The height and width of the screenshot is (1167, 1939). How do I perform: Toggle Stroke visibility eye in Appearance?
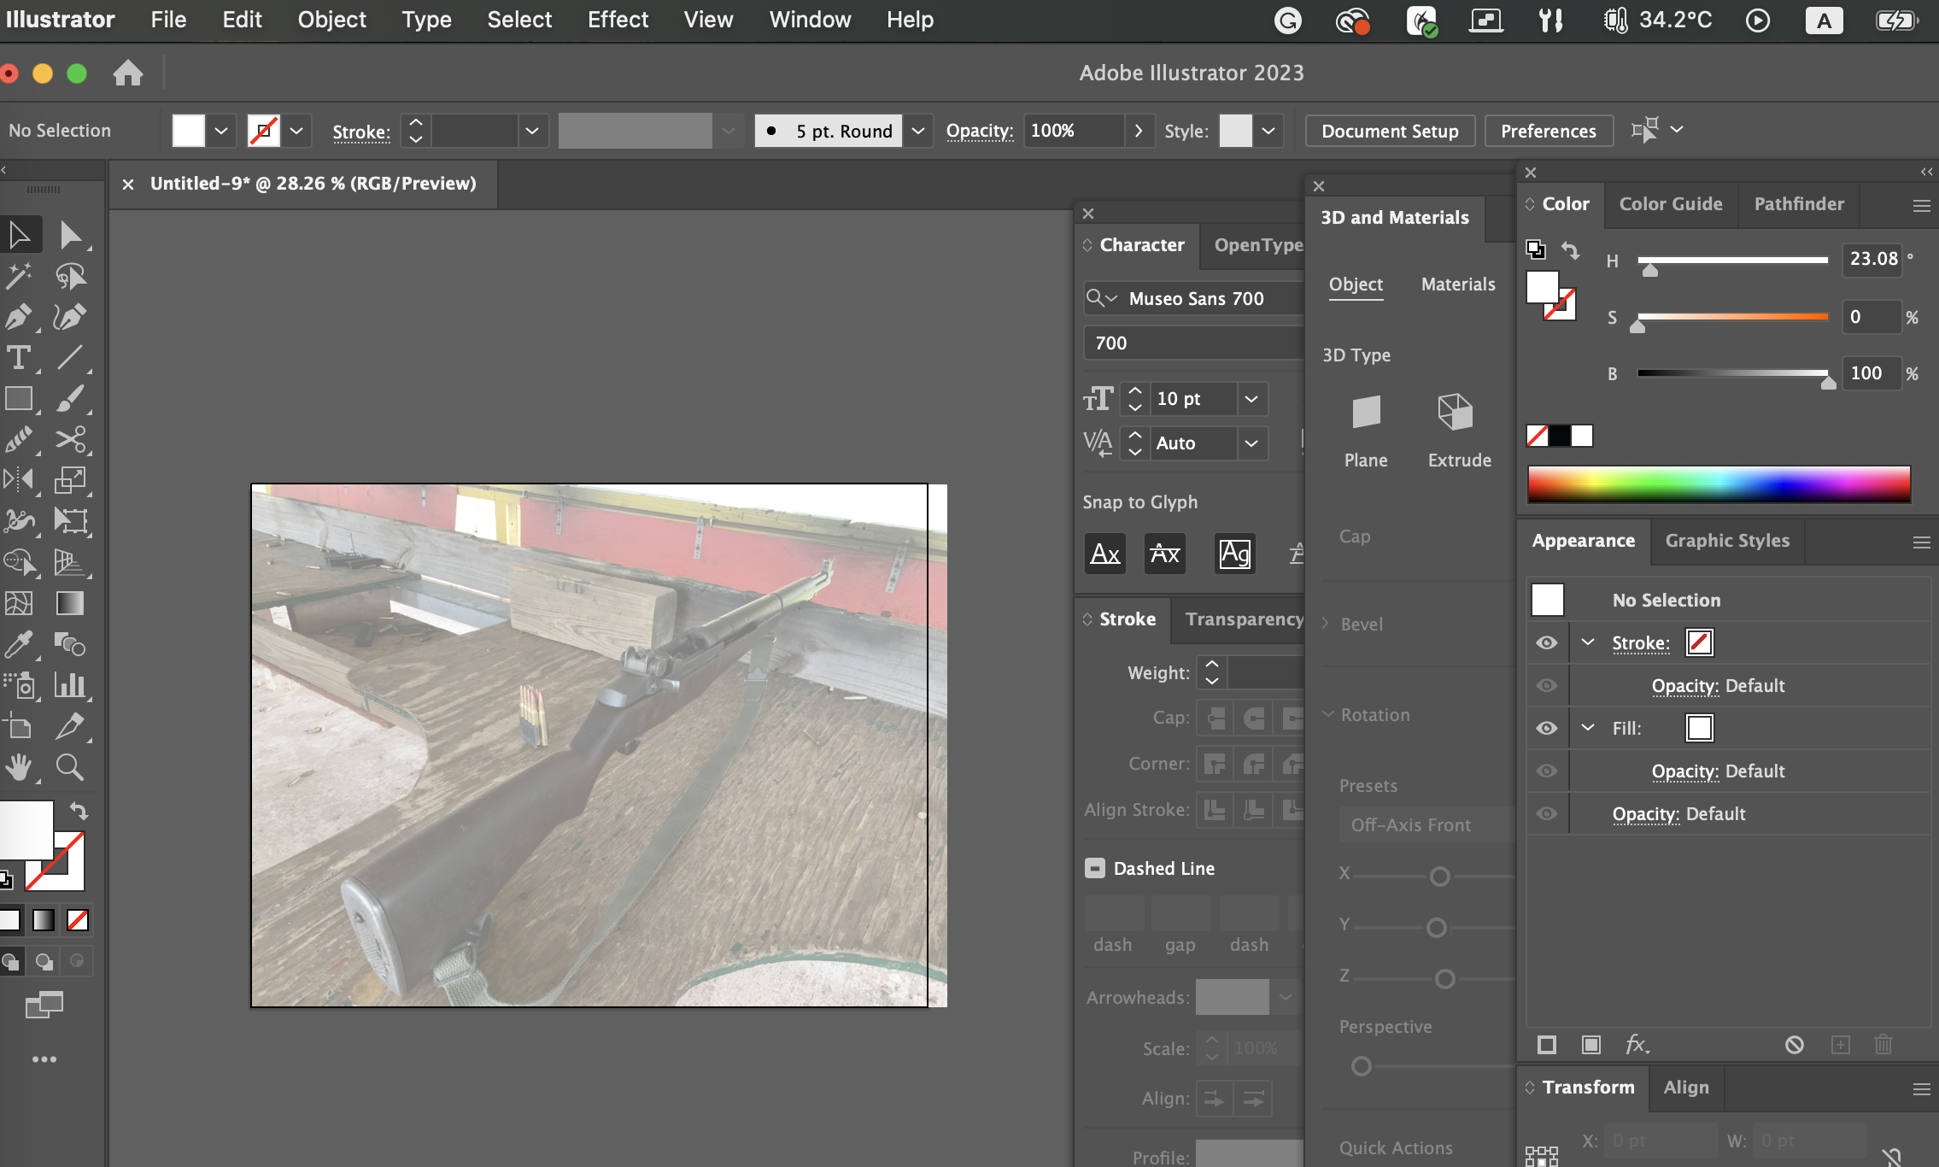pyautogui.click(x=1547, y=642)
